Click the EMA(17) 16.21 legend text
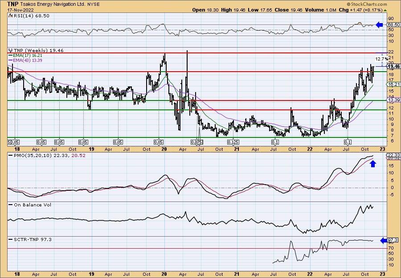Screen dimensions: 401x278 pos(28,56)
